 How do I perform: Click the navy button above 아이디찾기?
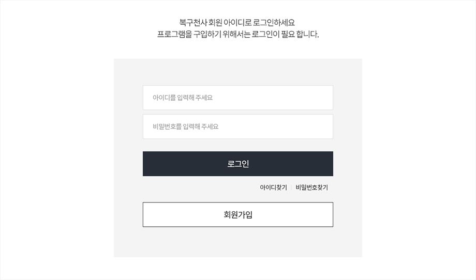click(x=237, y=164)
